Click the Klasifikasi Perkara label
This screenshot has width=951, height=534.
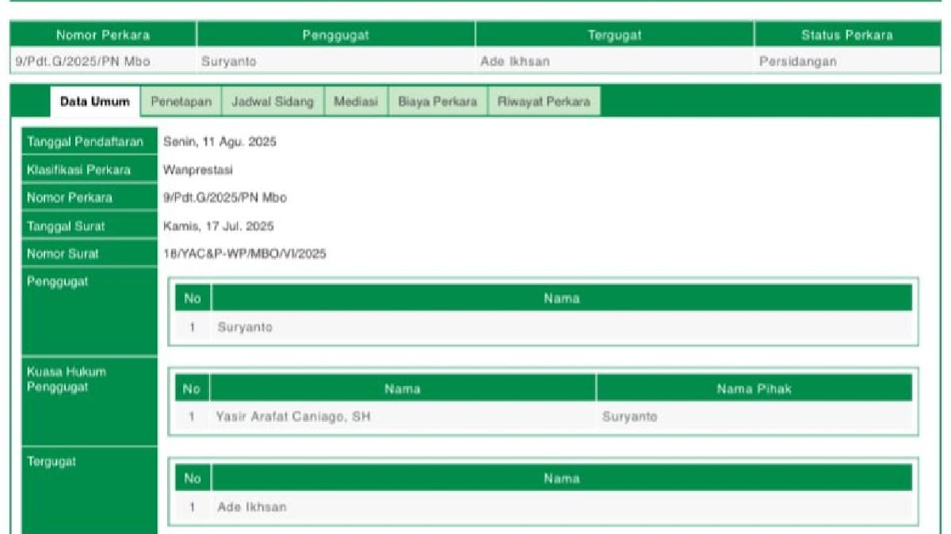point(78,170)
